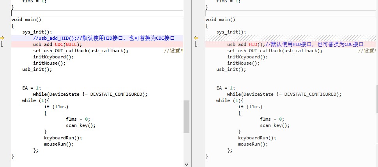
Task: Click "EA = 1;" in the left pane
Action: 32,88
